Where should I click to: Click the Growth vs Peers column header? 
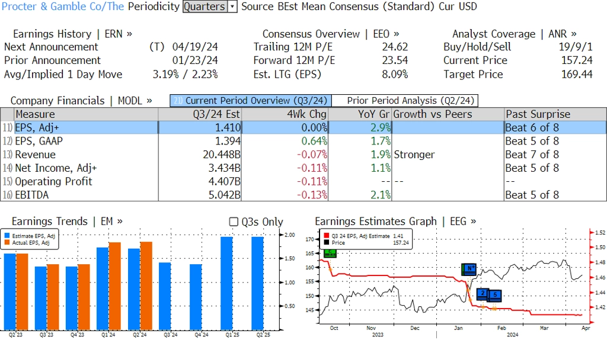click(x=448, y=114)
